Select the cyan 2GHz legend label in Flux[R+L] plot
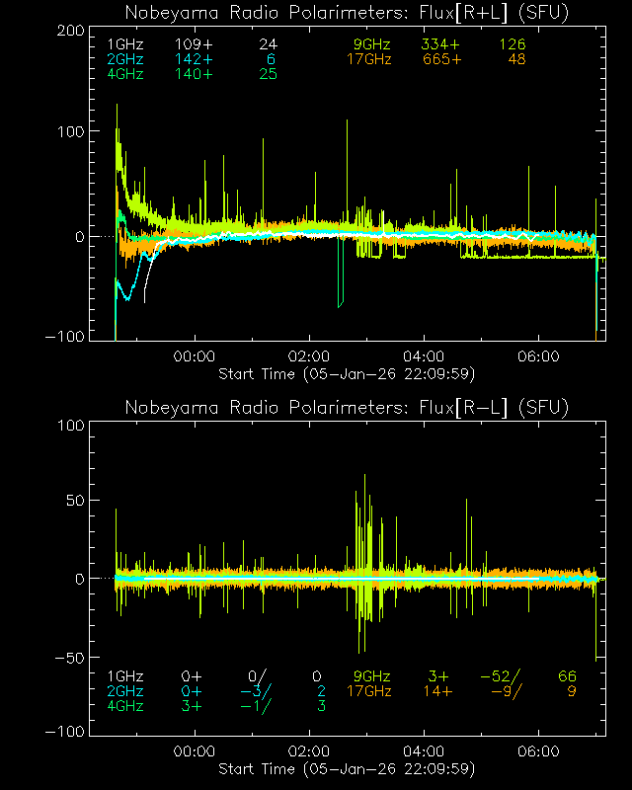Screen dimensions: 632x790 (x=125, y=60)
